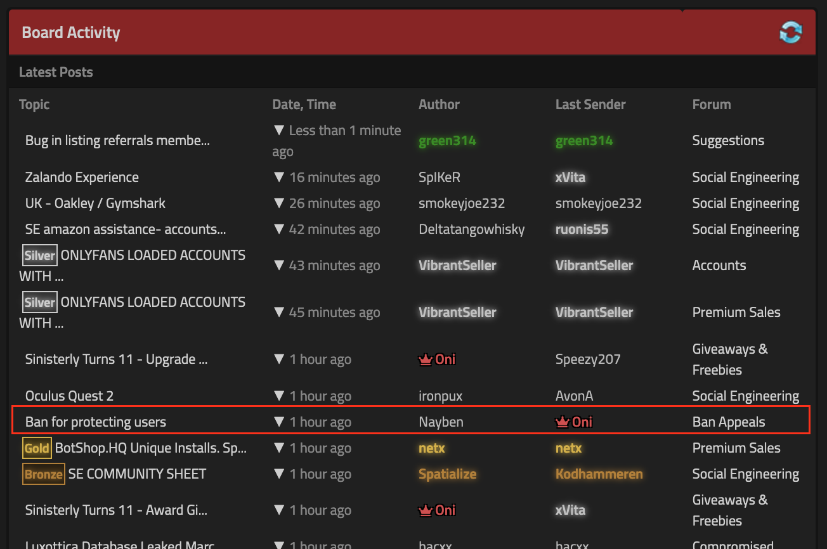Click the arrow beside "43 minutes ago"
827x549 pixels.
point(278,266)
